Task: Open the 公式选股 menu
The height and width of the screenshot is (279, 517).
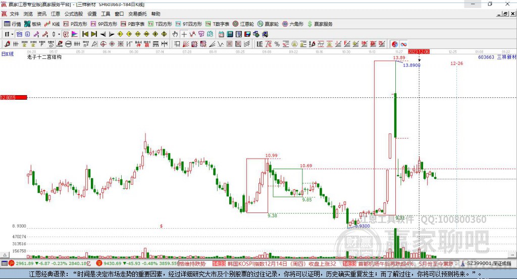Action: pyautogui.click(x=74, y=14)
